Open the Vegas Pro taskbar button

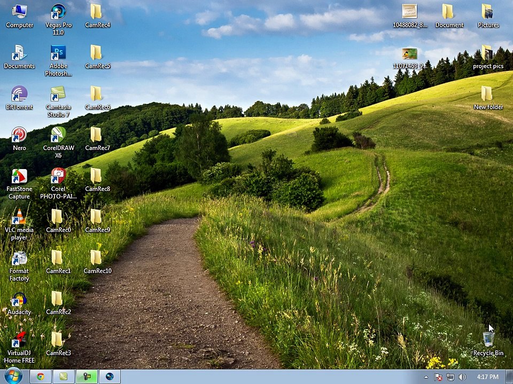point(110,377)
